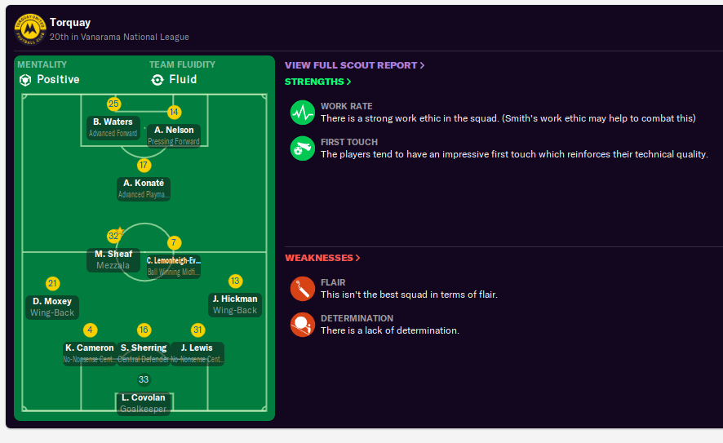The image size is (723, 443).
Task: Click M. Sheaf Mezzala player label
Action: [x=113, y=259]
